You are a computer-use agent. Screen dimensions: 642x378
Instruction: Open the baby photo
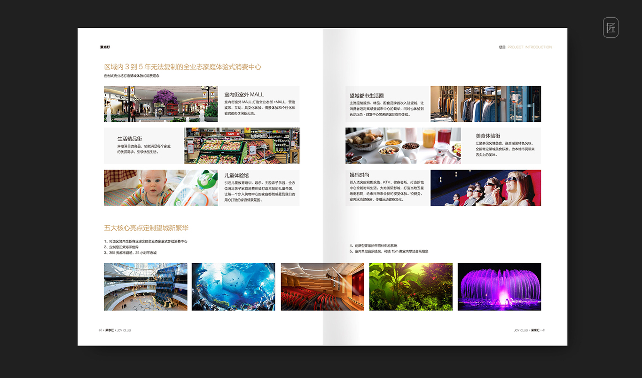point(161,188)
